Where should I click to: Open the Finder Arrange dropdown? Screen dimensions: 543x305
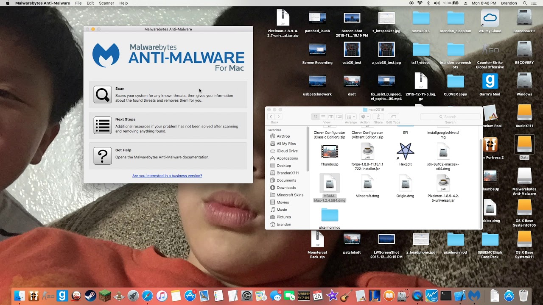(351, 116)
